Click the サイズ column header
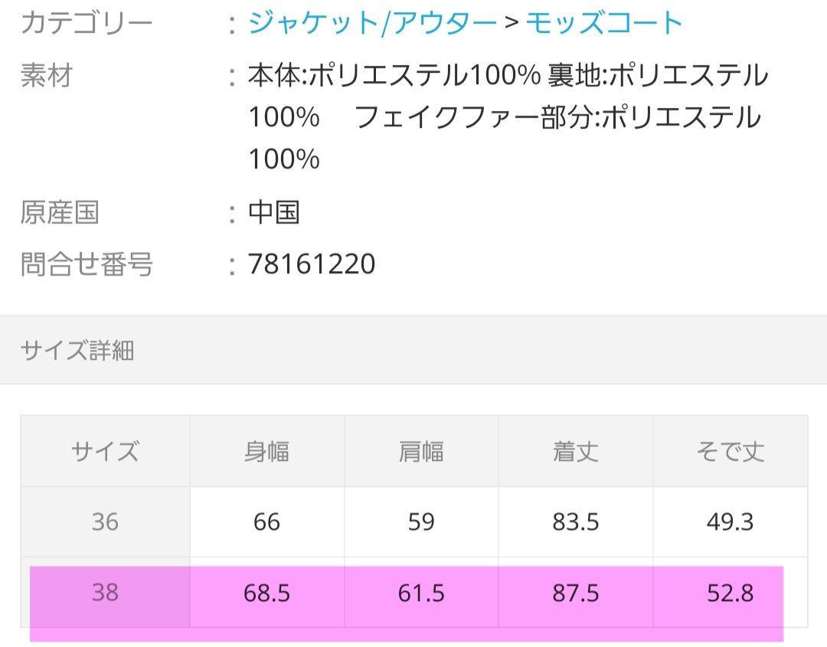 tap(105, 452)
